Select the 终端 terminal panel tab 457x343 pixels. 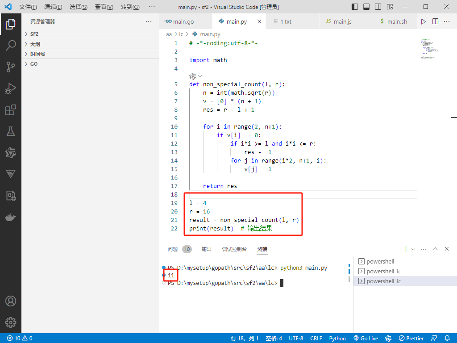point(262,249)
